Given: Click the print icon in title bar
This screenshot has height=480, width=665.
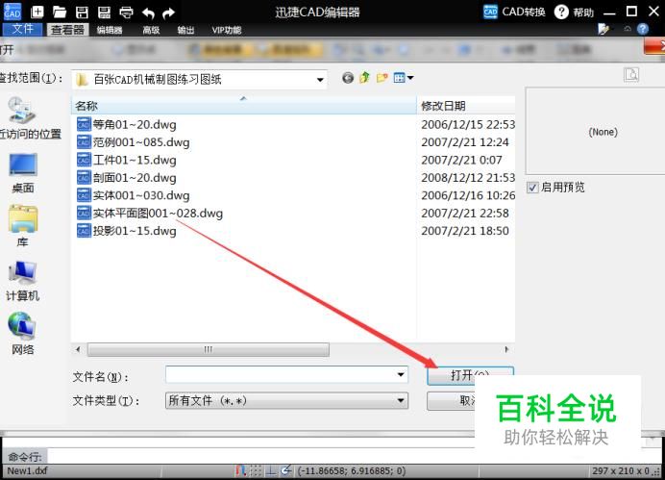Looking at the screenshot, I should 126,13.
